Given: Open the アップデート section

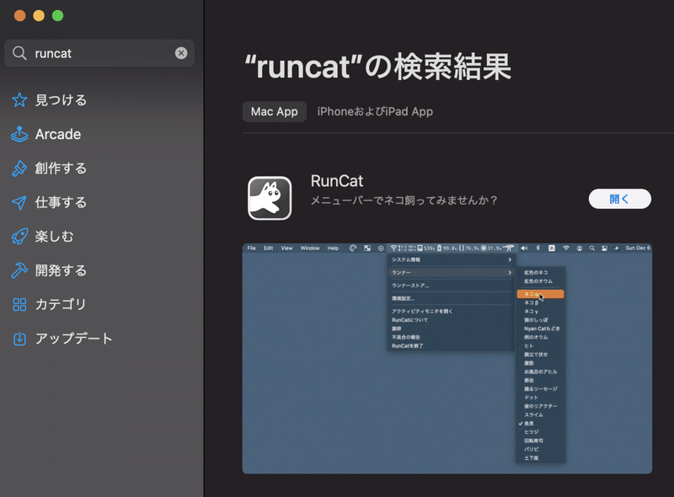Looking at the screenshot, I should [x=73, y=339].
